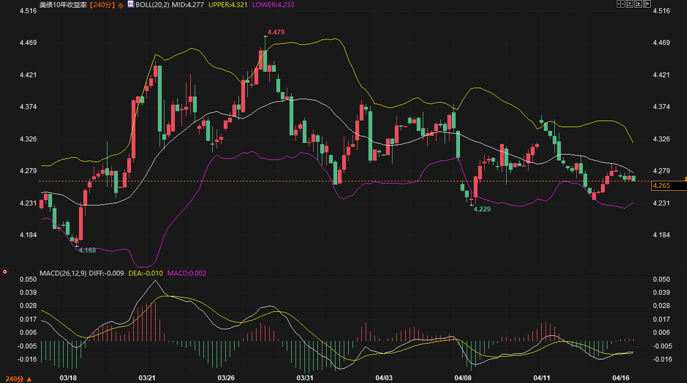This screenshot has height=383, width=687.
Task: Click the -0.016 label on left MACD axis
Action: click(26, 359)
